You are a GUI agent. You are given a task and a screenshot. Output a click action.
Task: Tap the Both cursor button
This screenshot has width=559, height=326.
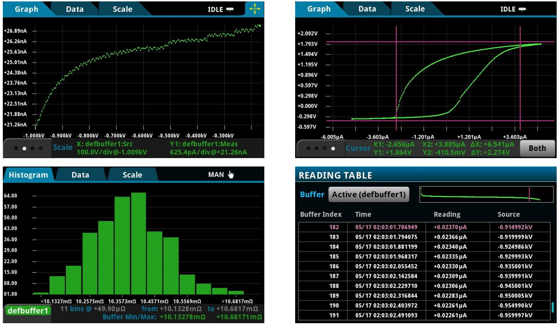[x=537, y=148]
